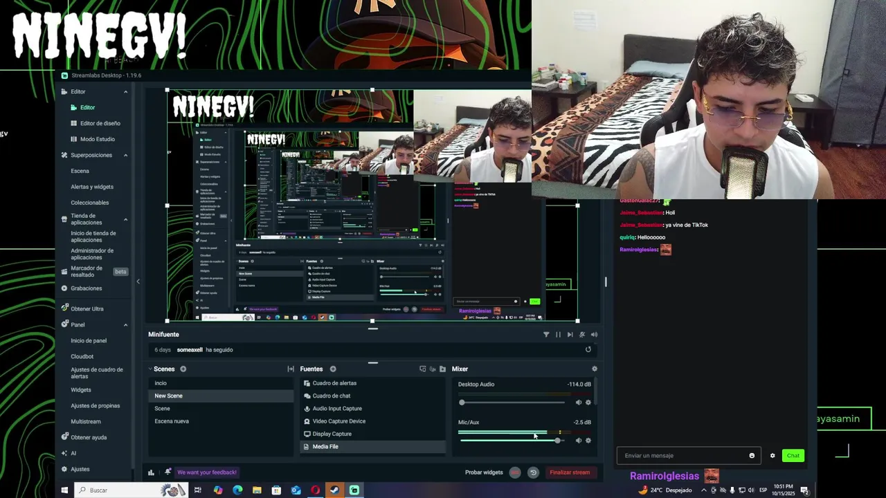The image size is (886, 498).
Task: Open Mic/Aux settings gear
Action: pyautogui.click(x=588, y=441)
